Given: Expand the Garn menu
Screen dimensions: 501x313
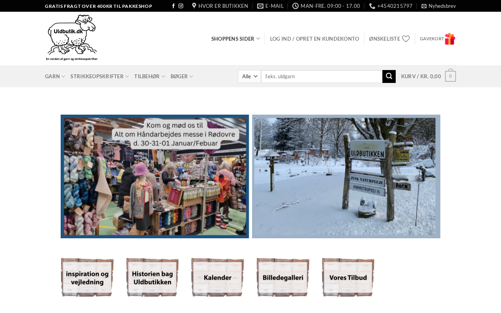Looking at the screenshot, I should 55,76.
